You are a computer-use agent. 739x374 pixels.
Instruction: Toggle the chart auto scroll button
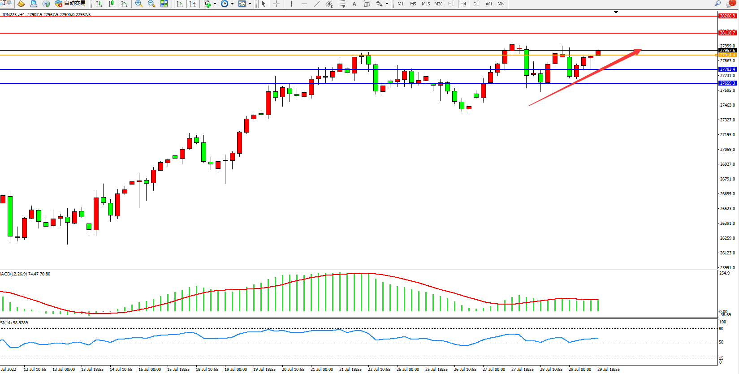[180, 4]
